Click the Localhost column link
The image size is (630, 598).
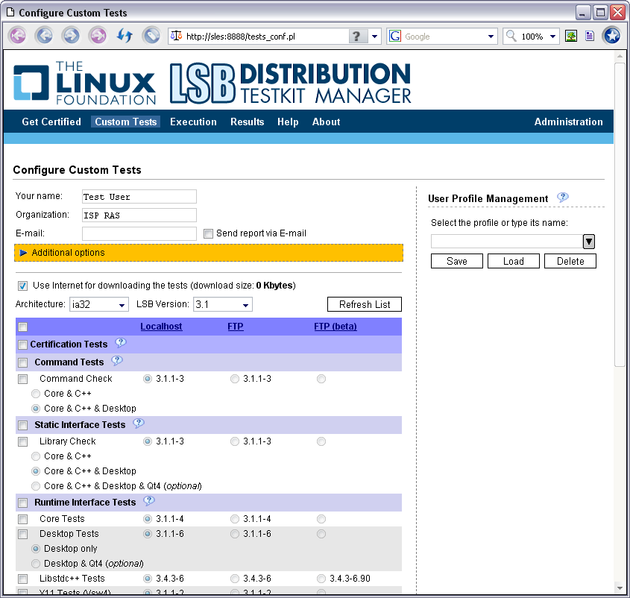point(161,327)
